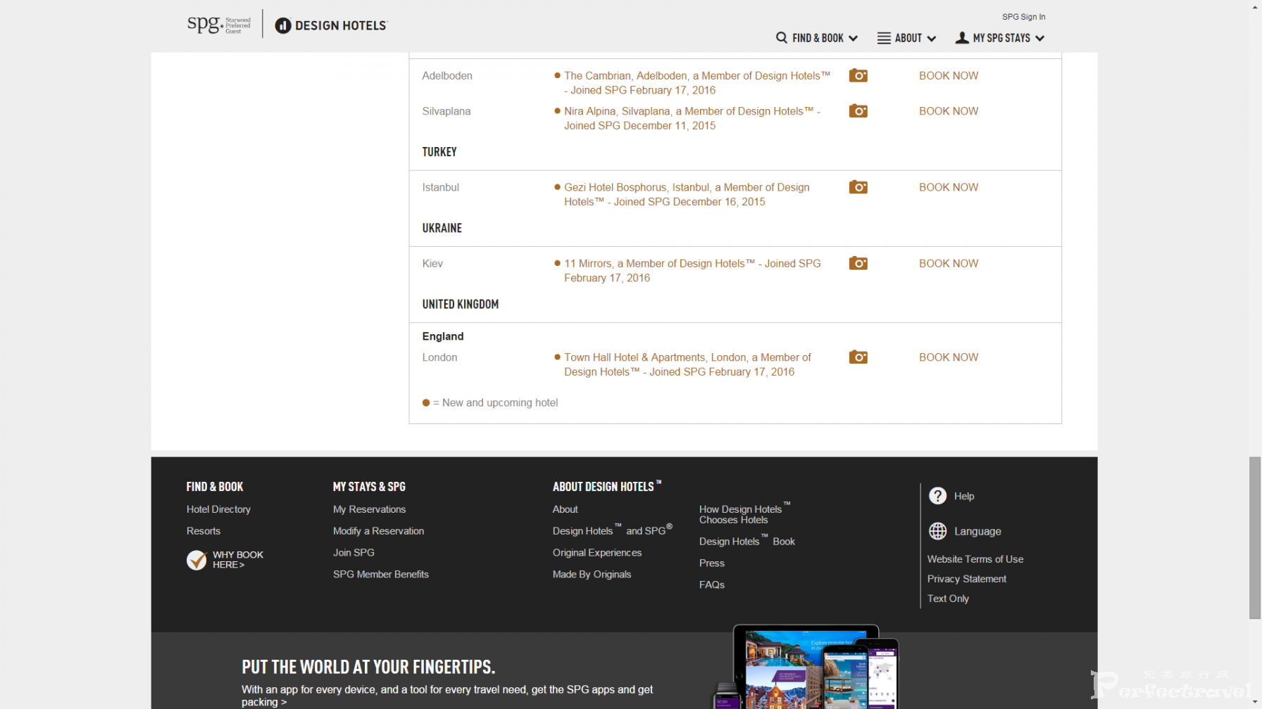Click the England region label
The width and height of the screenshot is (1262, 709).
442,337
